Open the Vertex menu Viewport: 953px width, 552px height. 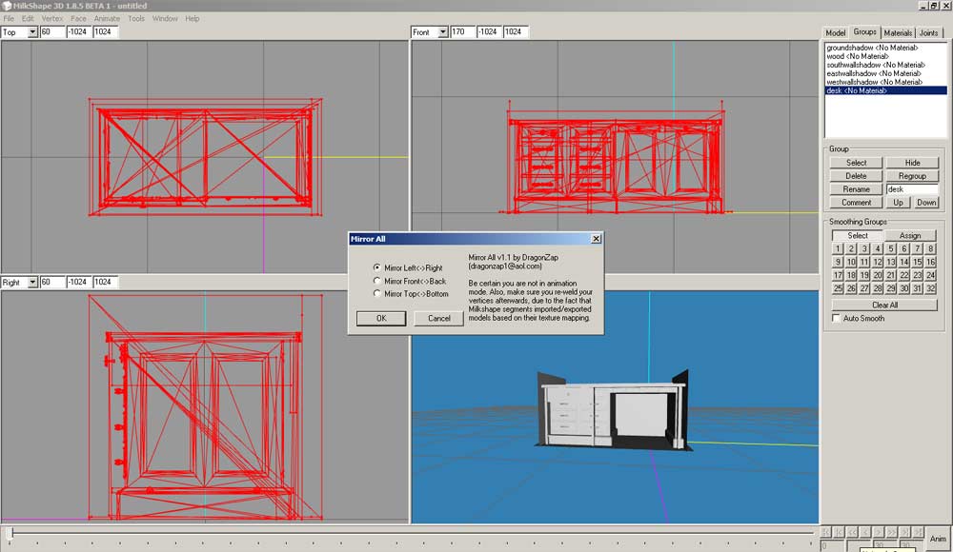[52, 18]
